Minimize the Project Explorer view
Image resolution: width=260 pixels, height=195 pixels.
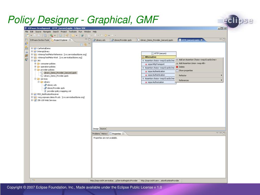86,39
